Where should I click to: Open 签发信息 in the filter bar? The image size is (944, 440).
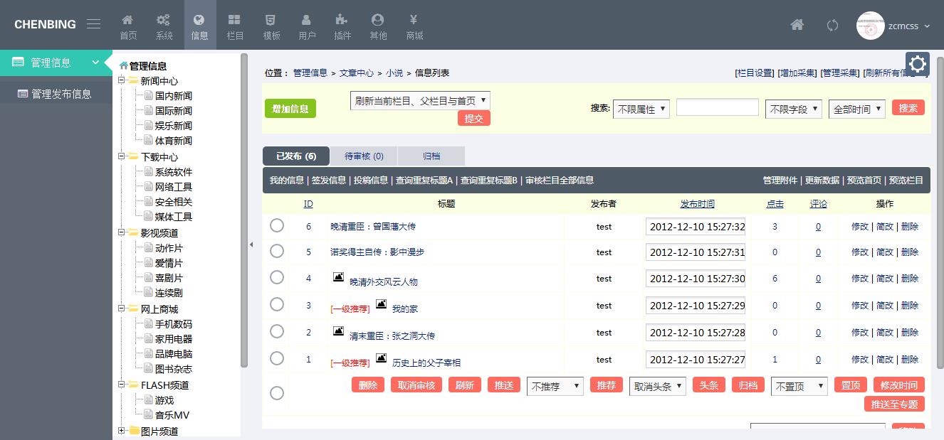coord(329,181)
